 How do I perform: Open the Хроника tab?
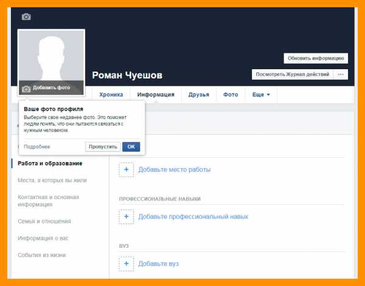point(111,95)
